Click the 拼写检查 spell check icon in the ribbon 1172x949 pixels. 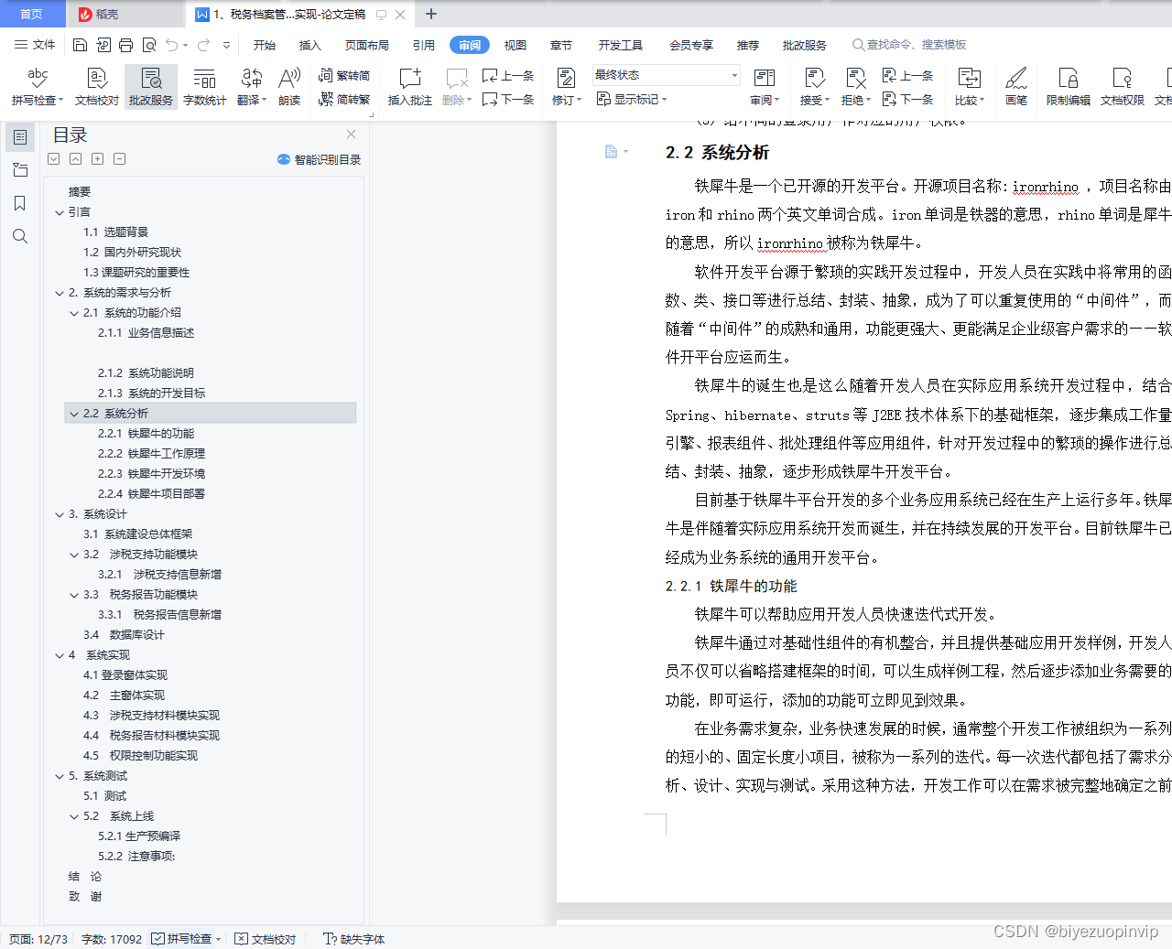click(38, 78)
